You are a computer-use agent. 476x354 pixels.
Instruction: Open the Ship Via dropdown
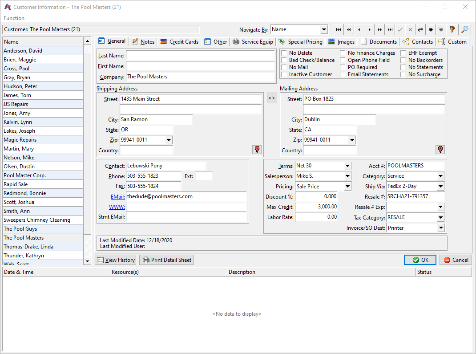pos(440,187)
